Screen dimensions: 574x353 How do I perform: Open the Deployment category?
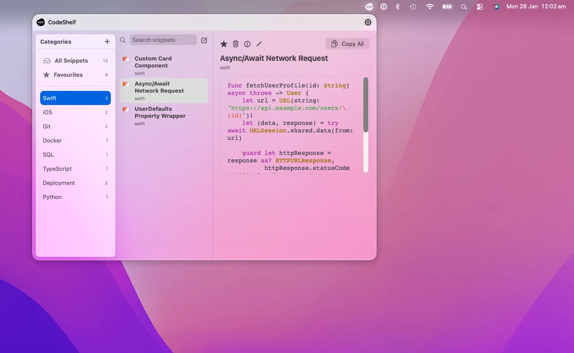[59, 183]
